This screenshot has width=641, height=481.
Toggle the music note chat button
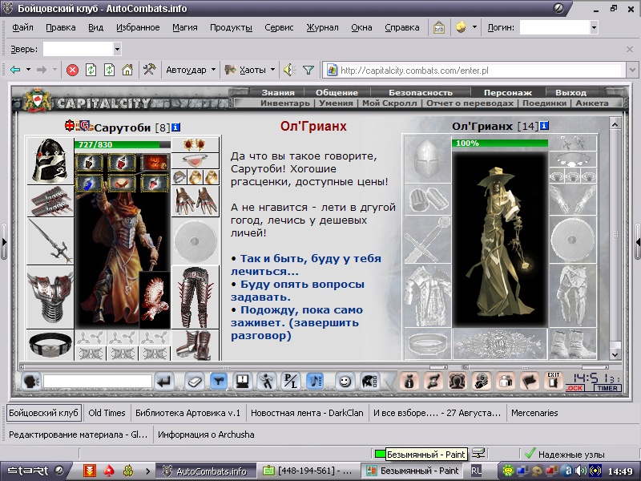[x=314, y=382]
